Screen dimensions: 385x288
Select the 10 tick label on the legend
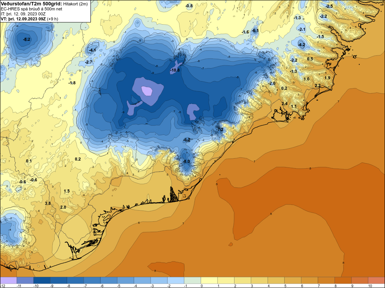370,286
